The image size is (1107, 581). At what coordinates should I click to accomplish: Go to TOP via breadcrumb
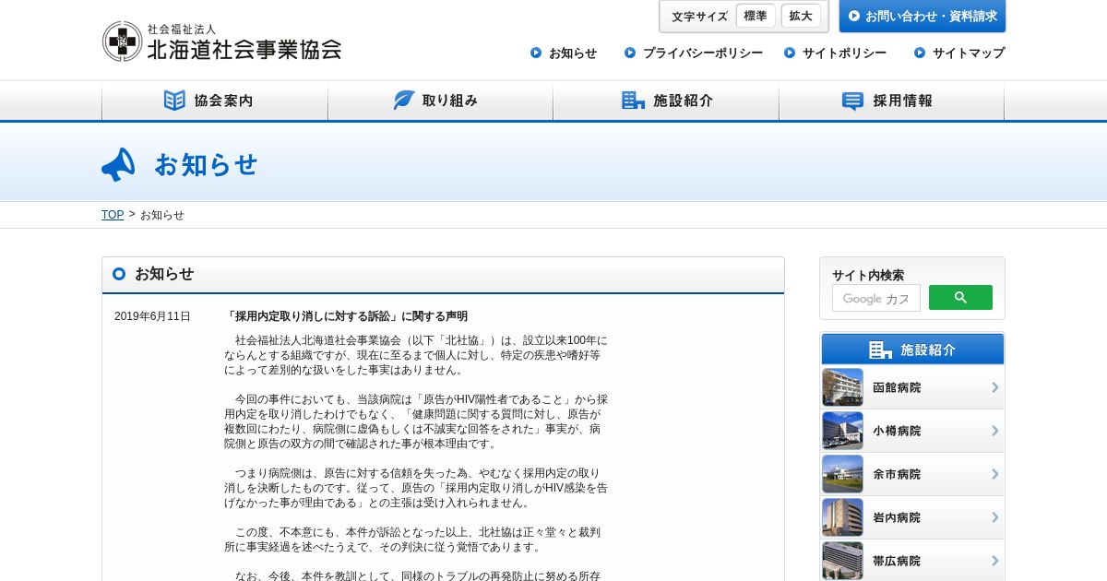click(113, 215)
